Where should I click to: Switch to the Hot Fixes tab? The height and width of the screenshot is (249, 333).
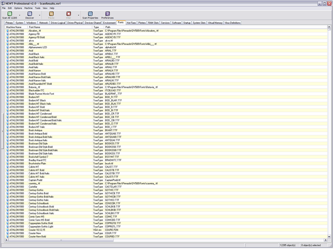[131, 23]
